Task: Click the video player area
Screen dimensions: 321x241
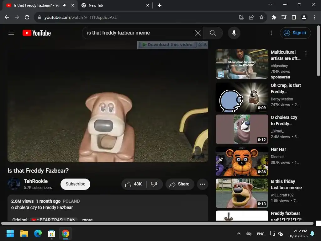Action: [108, 105]
